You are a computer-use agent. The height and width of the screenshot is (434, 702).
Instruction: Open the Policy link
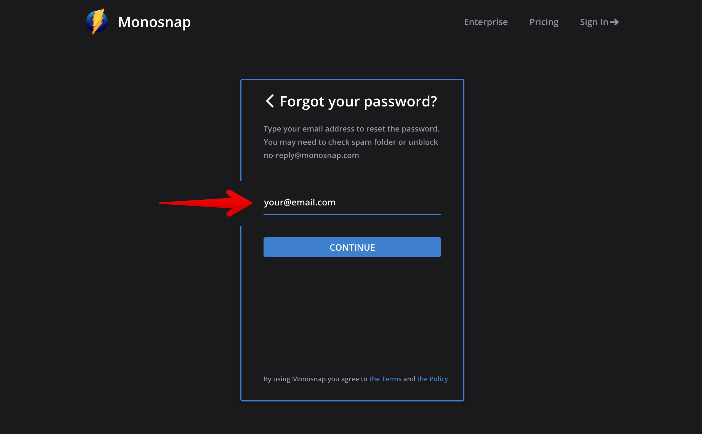coord(432,379)
